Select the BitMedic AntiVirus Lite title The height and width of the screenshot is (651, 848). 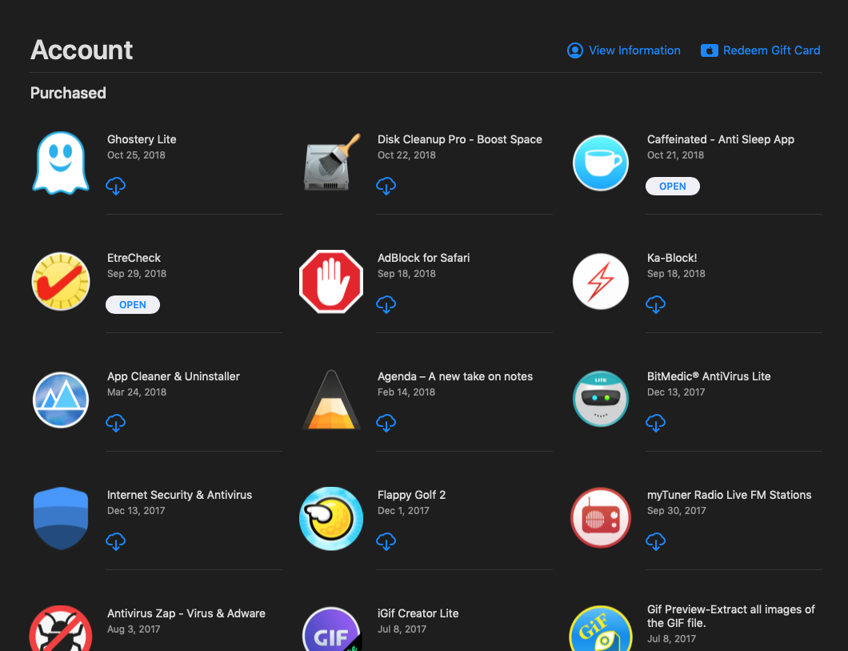pyautogui.click(x=709, y=376)
